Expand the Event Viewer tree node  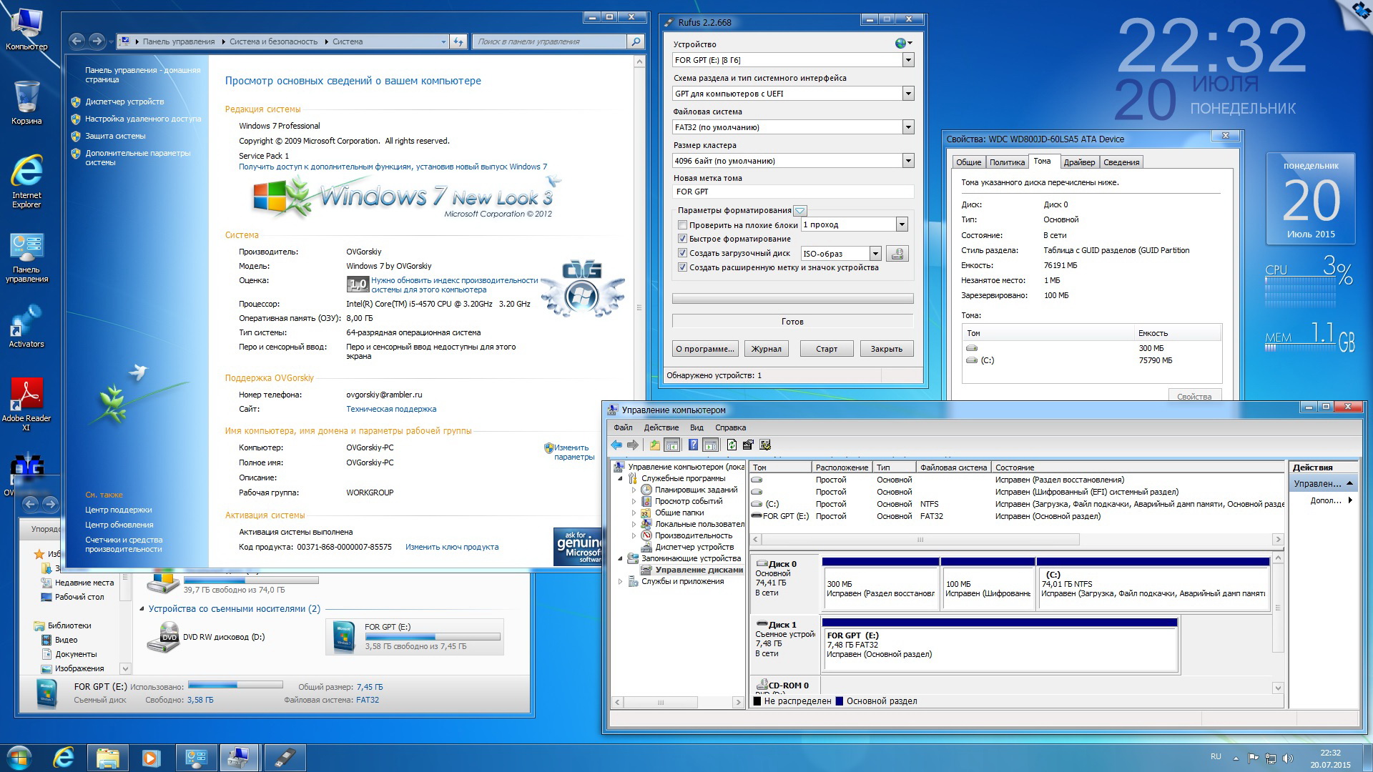click(634, 502)
